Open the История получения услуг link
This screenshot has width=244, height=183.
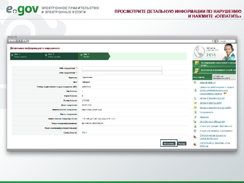pos(212,98)
